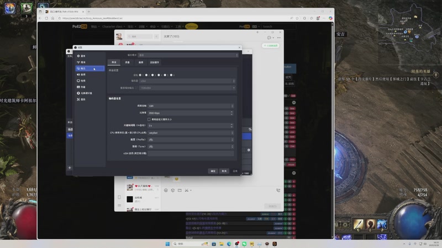The width and height of the screenshot is (442, 248).
Task: Open the Tune dropdown
Action: click(191, 147)
